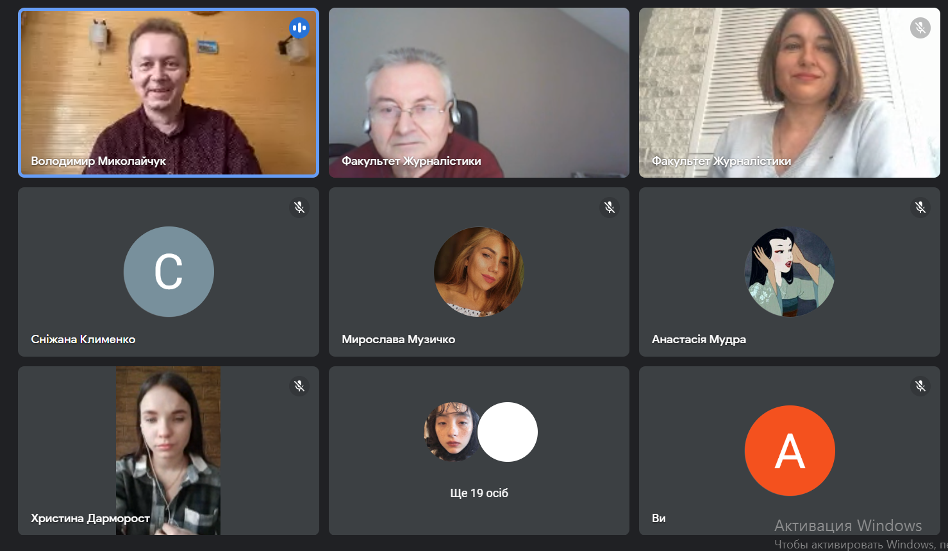Click the muted microphone icon on Сніжана Клименко's tile
Image resolution: width=948 pixels, height=551 pixels.
pos(299,207)
